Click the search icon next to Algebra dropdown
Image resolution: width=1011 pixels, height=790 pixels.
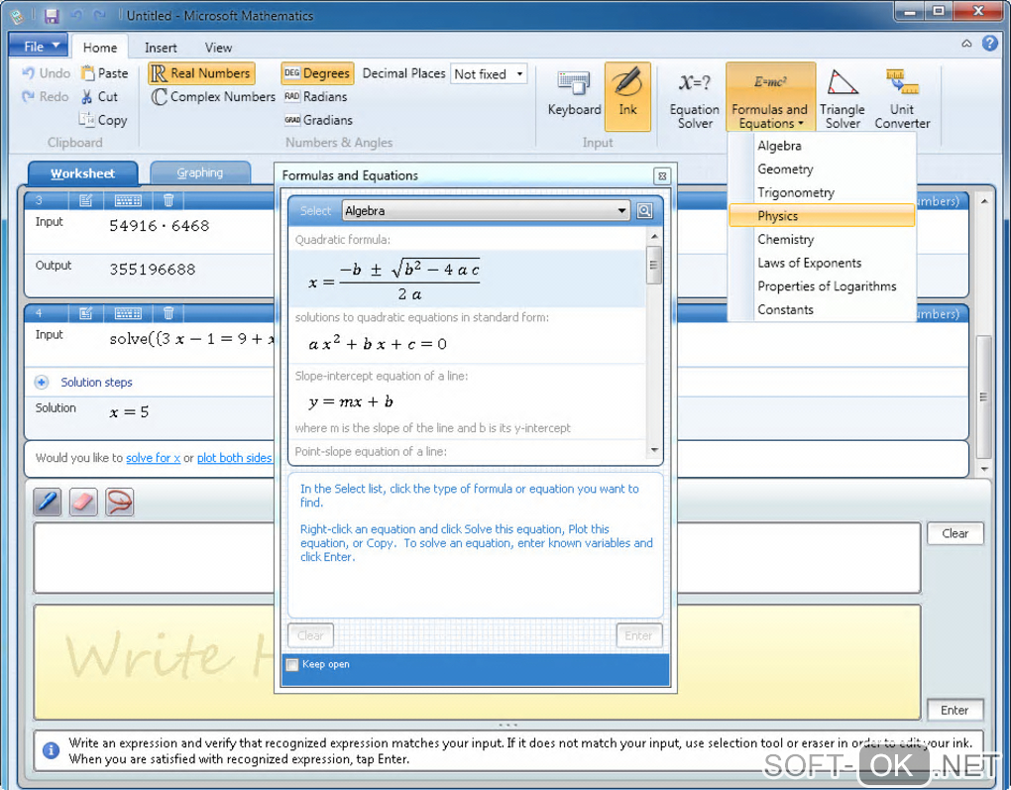pyautogui.click(x=644, y=211)
